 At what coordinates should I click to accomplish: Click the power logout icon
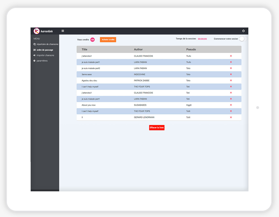[243, 31]
